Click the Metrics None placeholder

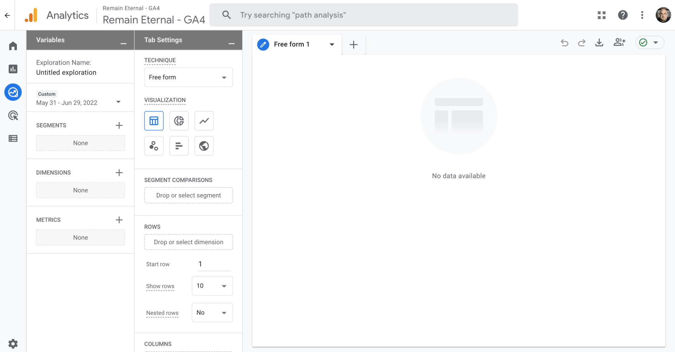(x=81, y=237)
